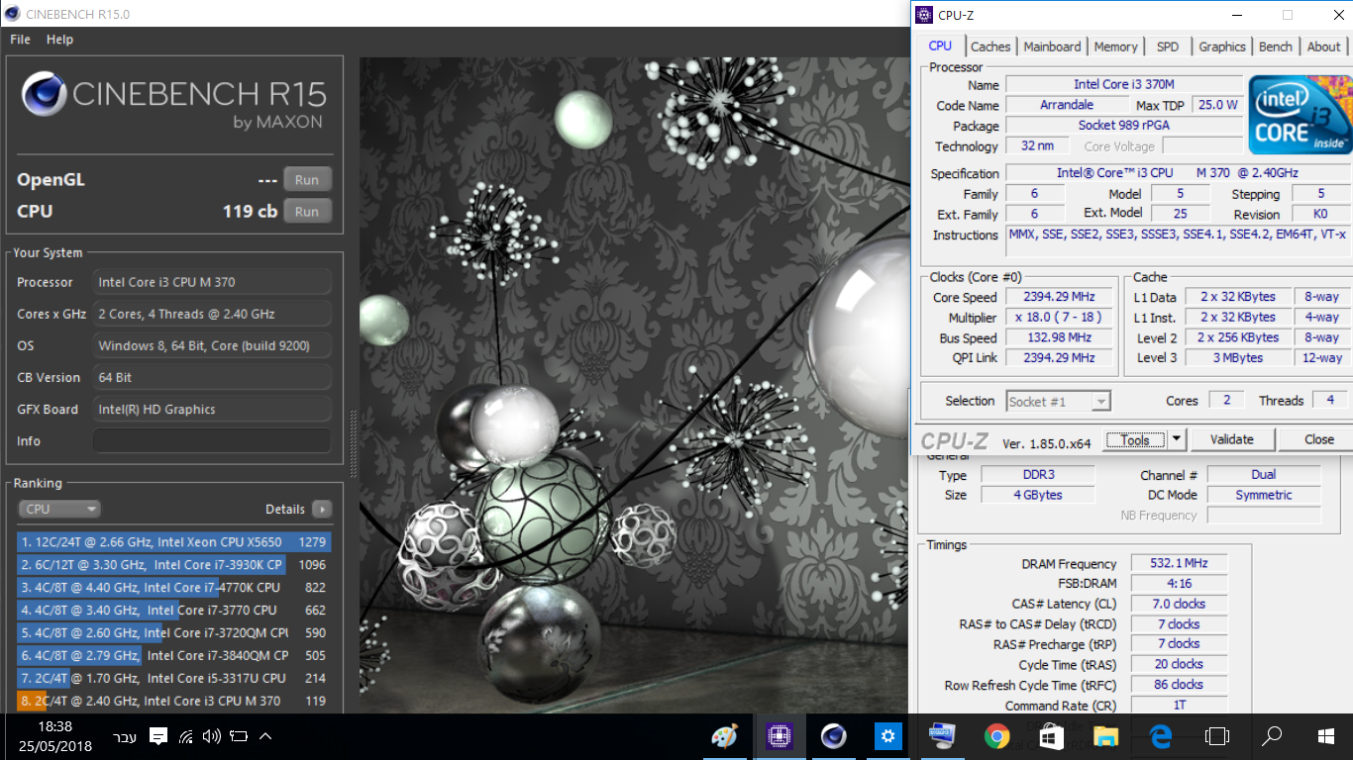Open File Explorer in the taskbar

pos(1105,736)
